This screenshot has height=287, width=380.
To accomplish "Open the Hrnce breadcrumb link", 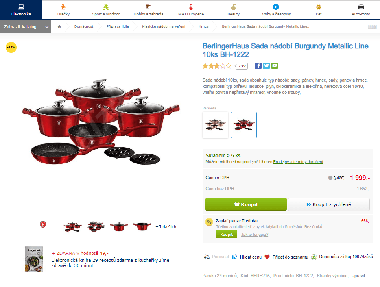I will (x=203, y=27).
